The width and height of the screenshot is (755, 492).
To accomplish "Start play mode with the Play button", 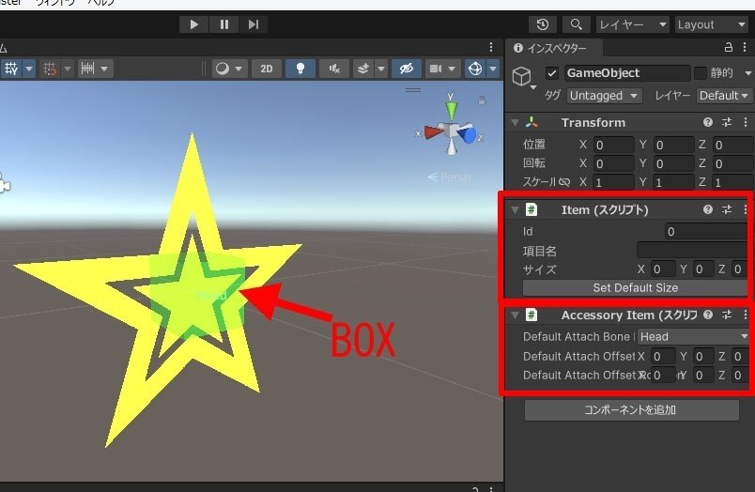I will (193, 24).
